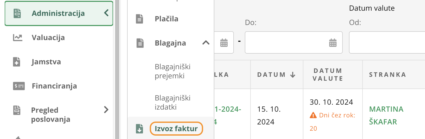Click the Datum valute Od input field
Image resolution: width=425 pixels, height=139 pixels.
click(x=387, y=42)
